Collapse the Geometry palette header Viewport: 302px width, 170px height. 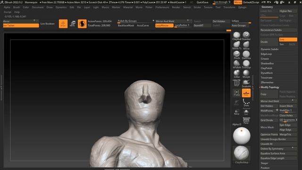pyautogui.click(x=267, y=7)
